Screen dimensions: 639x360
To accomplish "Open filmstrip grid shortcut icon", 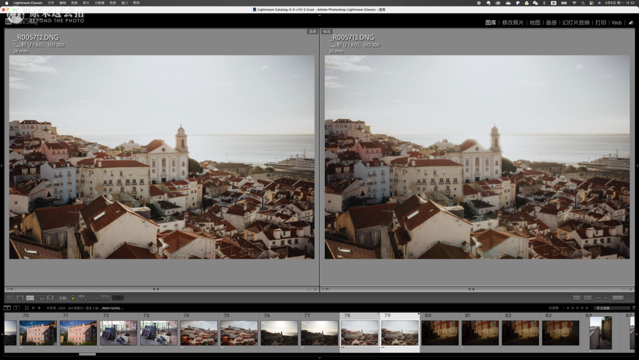I will click(25, 308).
